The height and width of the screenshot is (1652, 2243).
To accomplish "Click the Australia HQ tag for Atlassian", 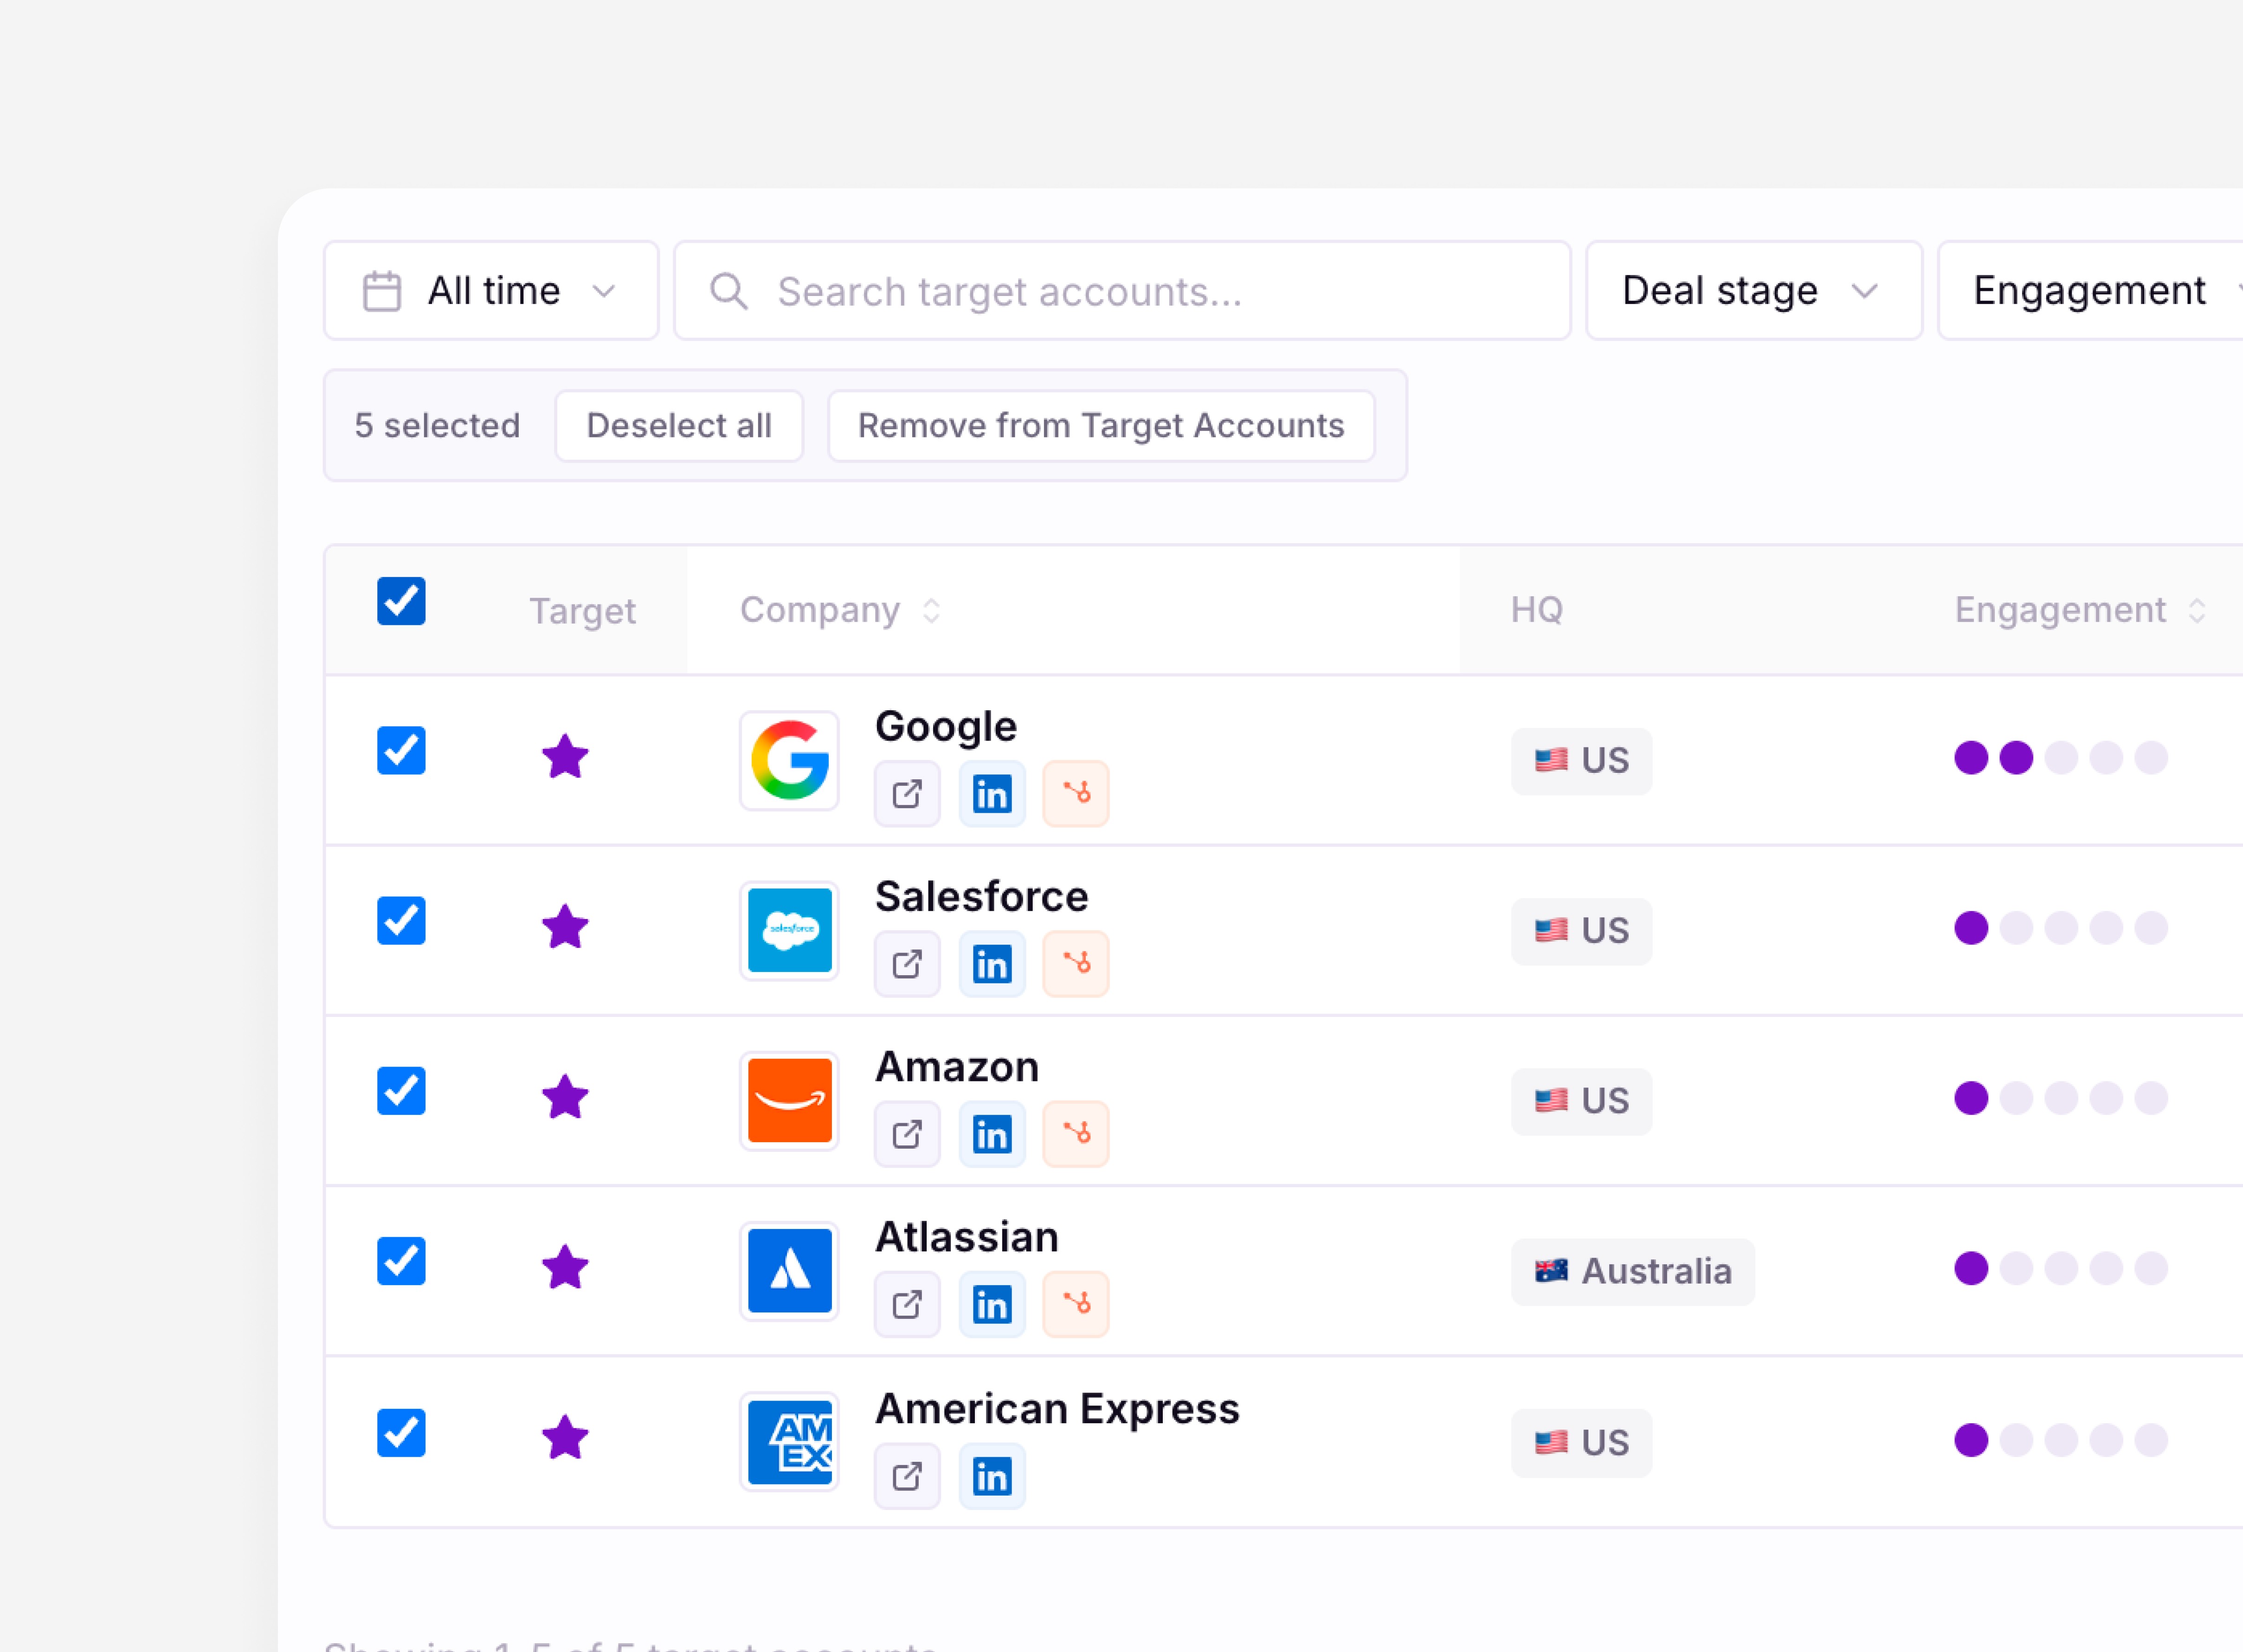I will [1633, 1272].
